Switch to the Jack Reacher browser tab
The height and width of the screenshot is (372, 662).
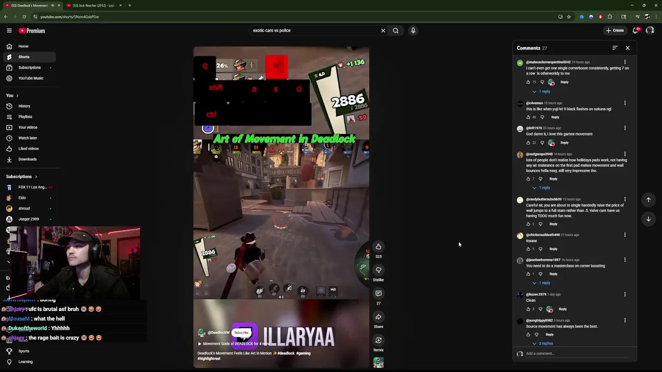tap(94, 5)
